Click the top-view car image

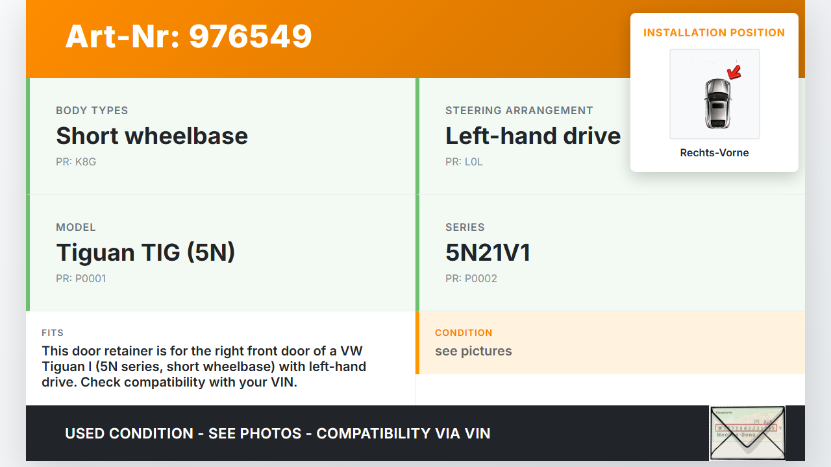pyautogui.click(x=717, y=102)
